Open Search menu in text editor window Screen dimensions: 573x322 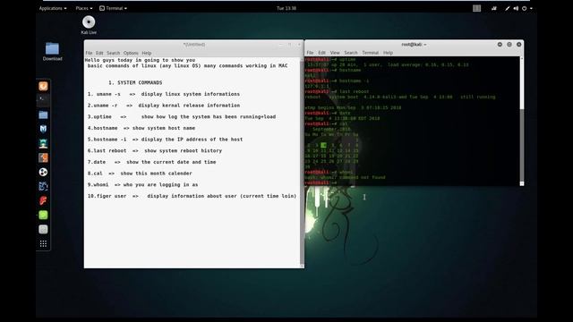[x=114, y=53]
